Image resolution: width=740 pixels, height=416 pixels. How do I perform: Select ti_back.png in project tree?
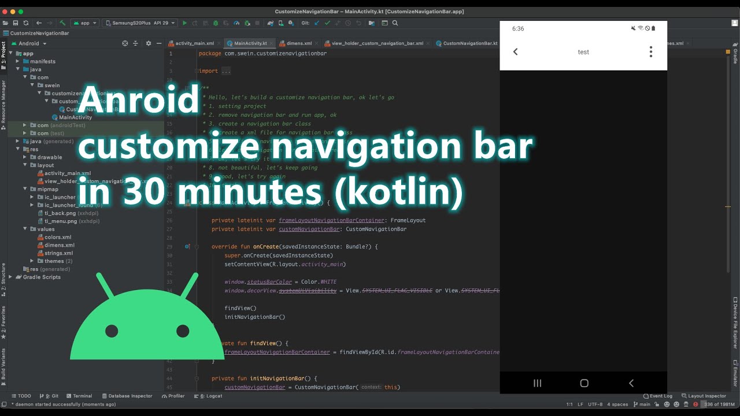point(61,213)
